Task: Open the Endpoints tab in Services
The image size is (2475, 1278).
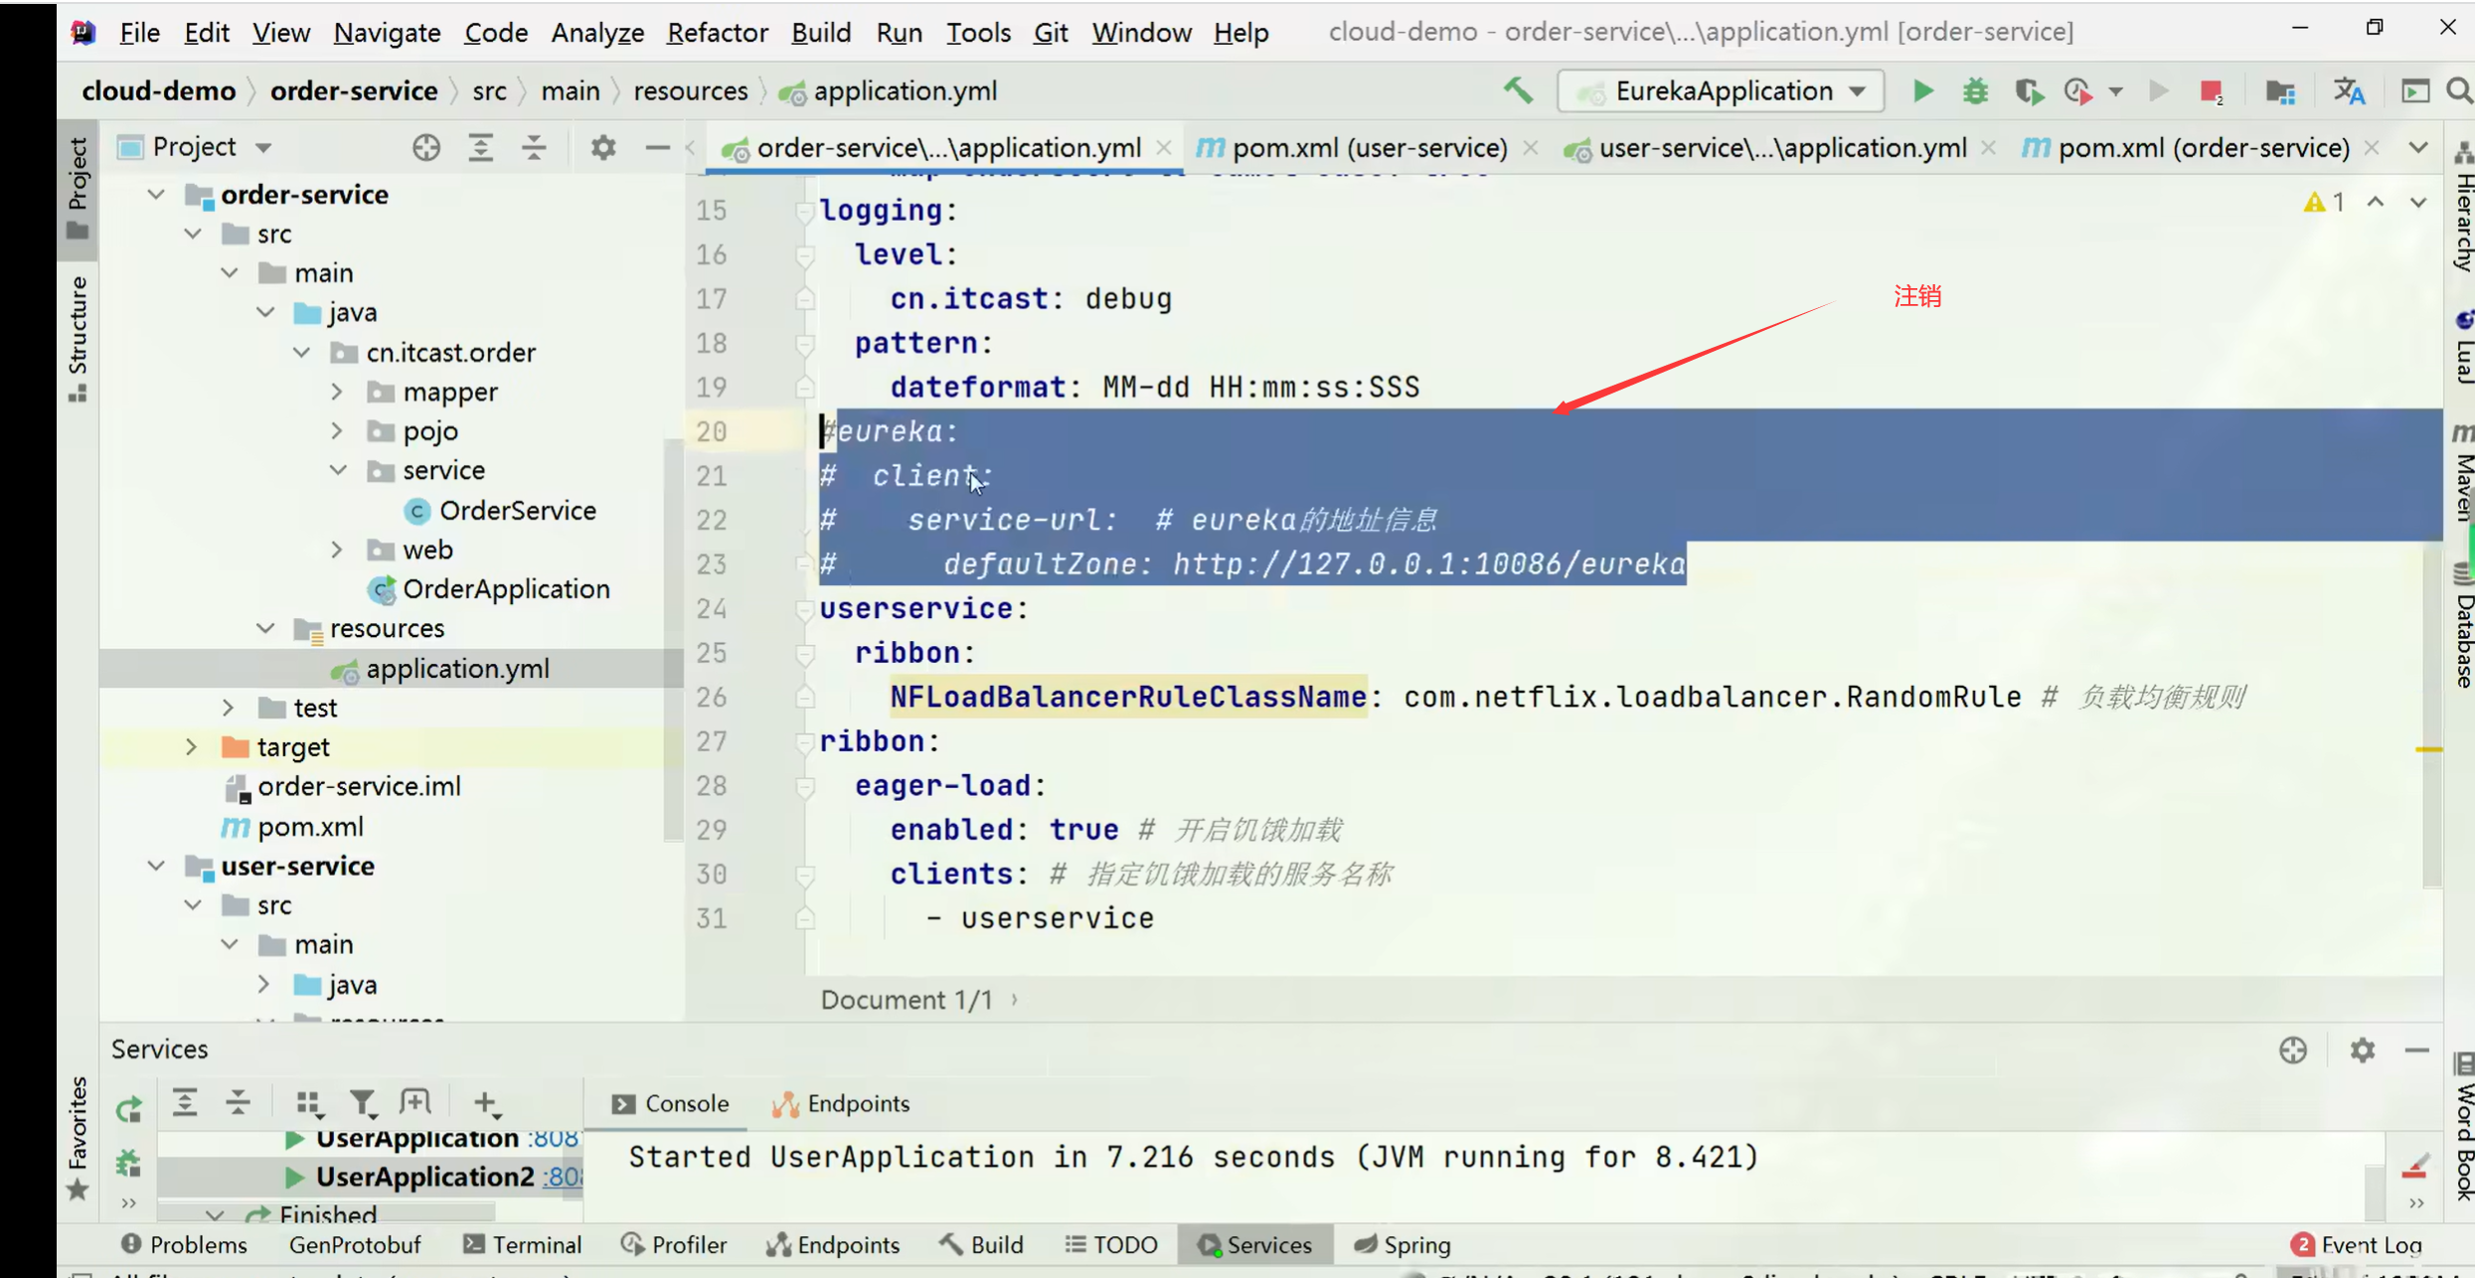Action: point(841,1104)
